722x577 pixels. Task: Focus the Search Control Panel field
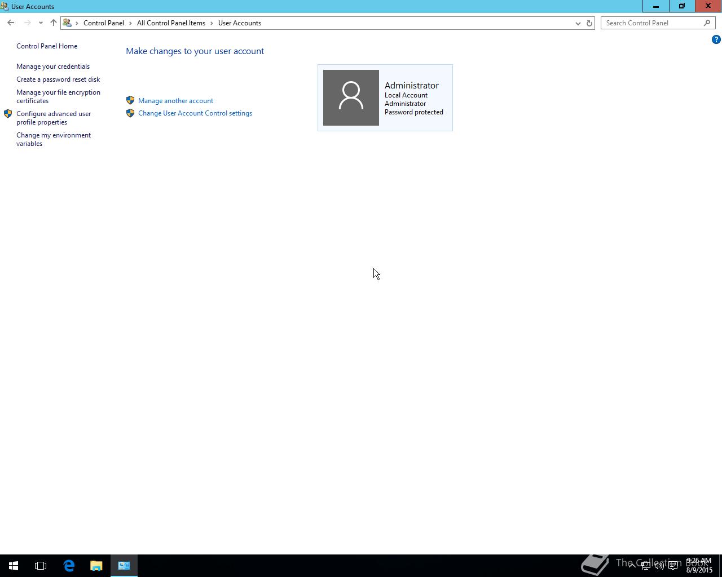point(652,23)
